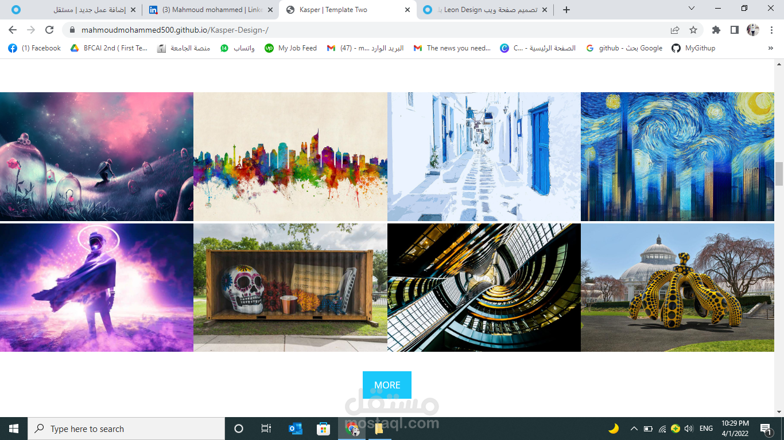Open the منصة الجامعة bookmark
This screenshot has height=440, width=784.
184,48
